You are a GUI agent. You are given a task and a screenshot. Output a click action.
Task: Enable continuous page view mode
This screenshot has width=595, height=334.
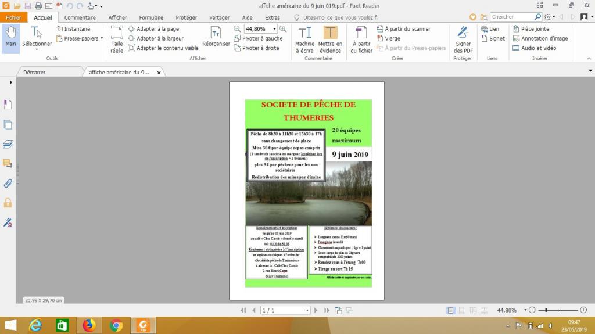[x=461, y=310]
